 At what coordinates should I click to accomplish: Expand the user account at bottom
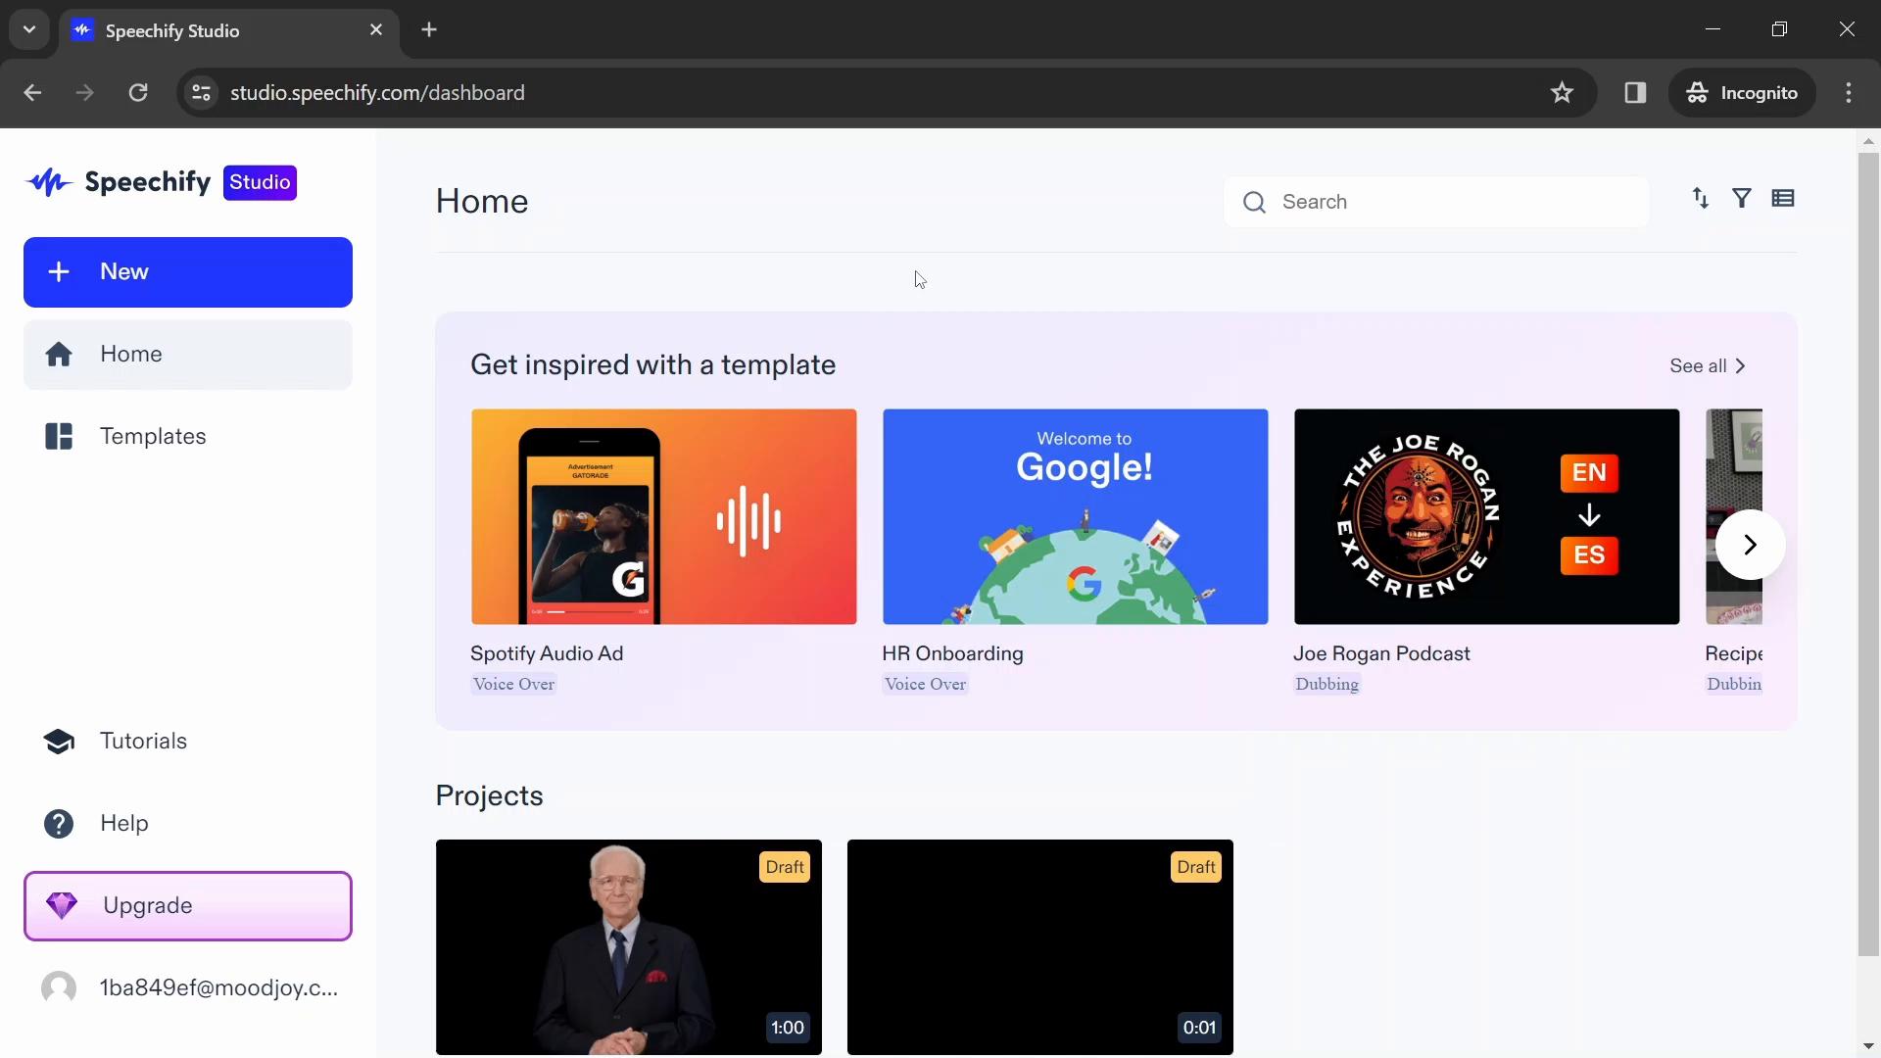click(187, 986)
